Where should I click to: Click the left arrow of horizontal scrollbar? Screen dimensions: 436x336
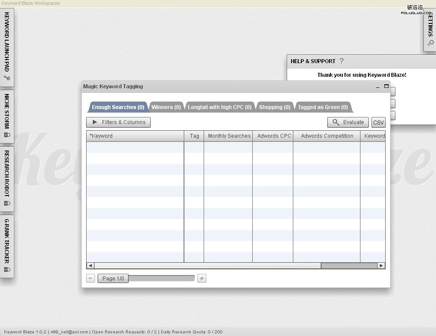tap(91, 266)
